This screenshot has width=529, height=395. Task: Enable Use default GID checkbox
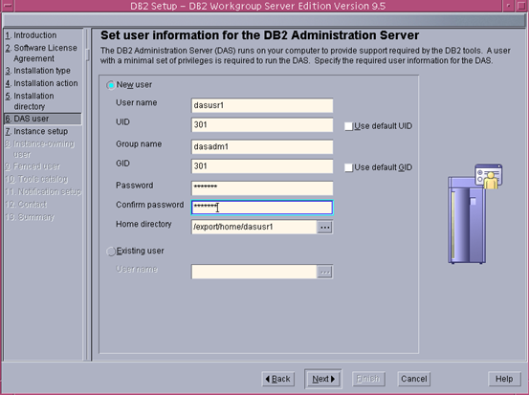point(348,167)
